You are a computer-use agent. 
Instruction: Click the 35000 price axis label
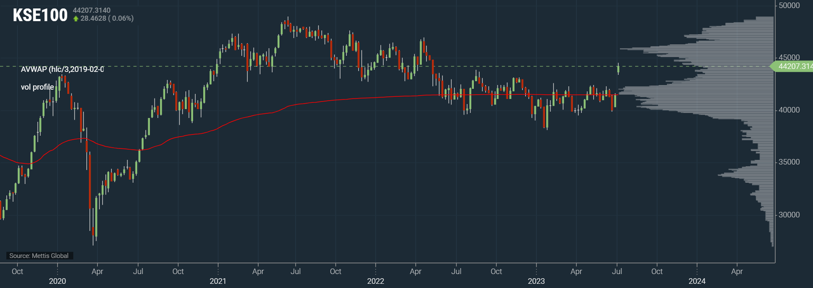click(789, 162)
